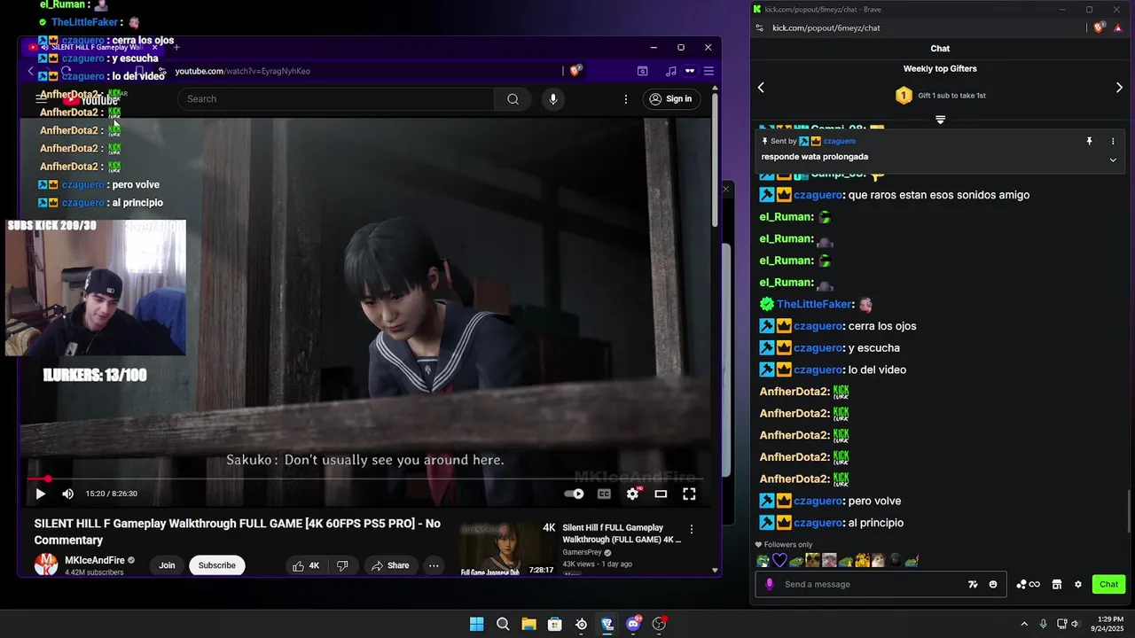The width and height of the screenshot is (1135, 638).
Task: Open more actions below the video
Action: point(434,565)
